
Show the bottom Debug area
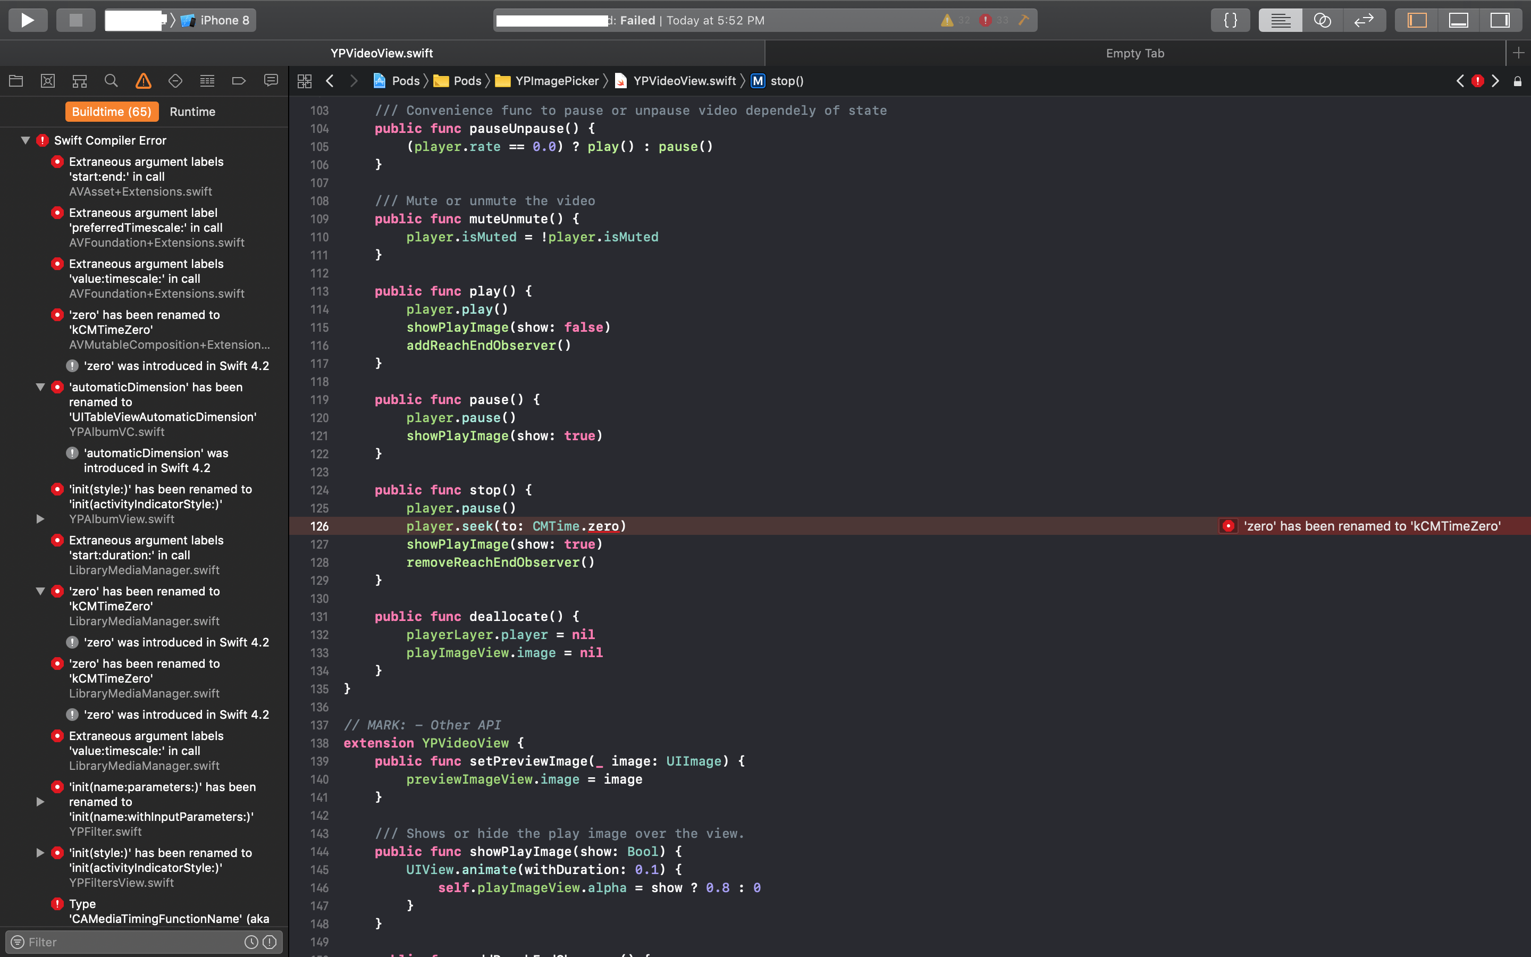[1458, 20]
